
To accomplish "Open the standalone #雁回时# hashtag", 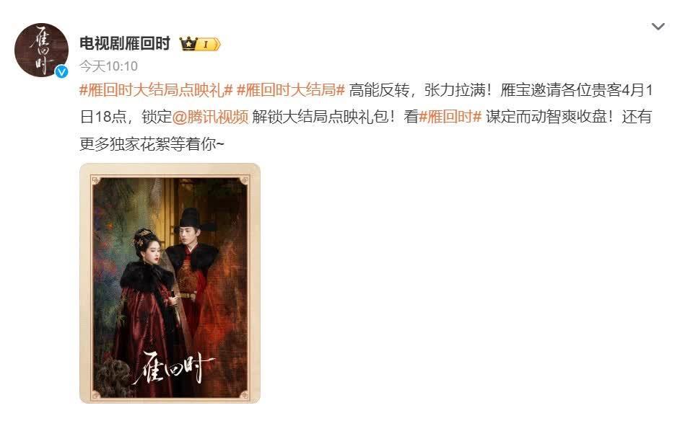I will (450, 117).
